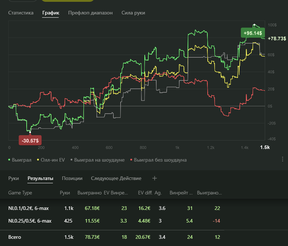This screenshot has width=288, height=246.
Task: Open the three-dot chart options menu
Action: (x=283, y=159)
